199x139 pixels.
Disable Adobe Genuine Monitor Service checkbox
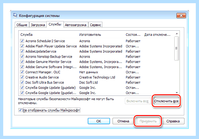(22, 62)
